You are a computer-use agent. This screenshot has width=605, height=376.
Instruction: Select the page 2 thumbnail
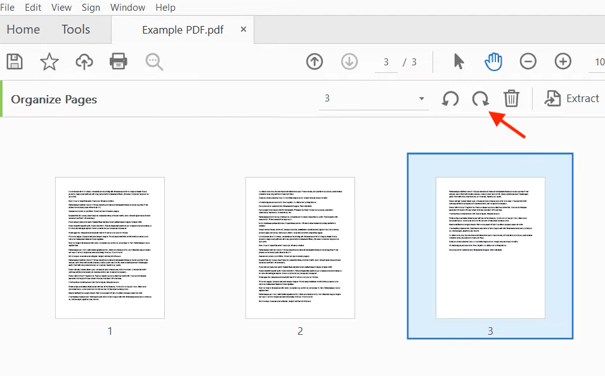(300, 247)
